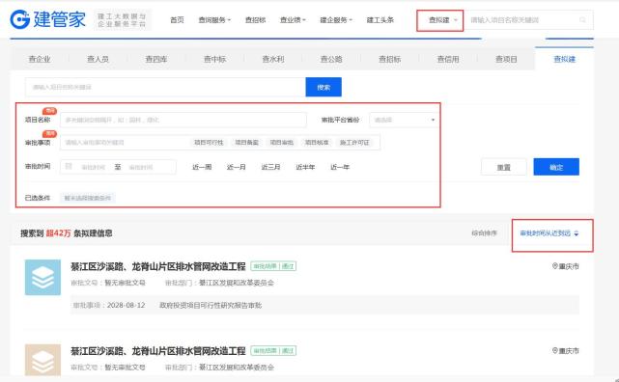Choose the 近一年 time range
The image size is (619, 382).
[340, 167]
